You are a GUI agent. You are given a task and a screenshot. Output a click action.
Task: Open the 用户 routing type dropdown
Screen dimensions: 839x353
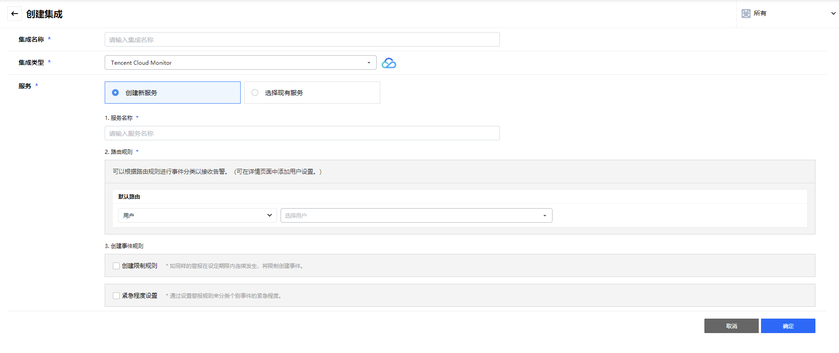tap(197, 215)
